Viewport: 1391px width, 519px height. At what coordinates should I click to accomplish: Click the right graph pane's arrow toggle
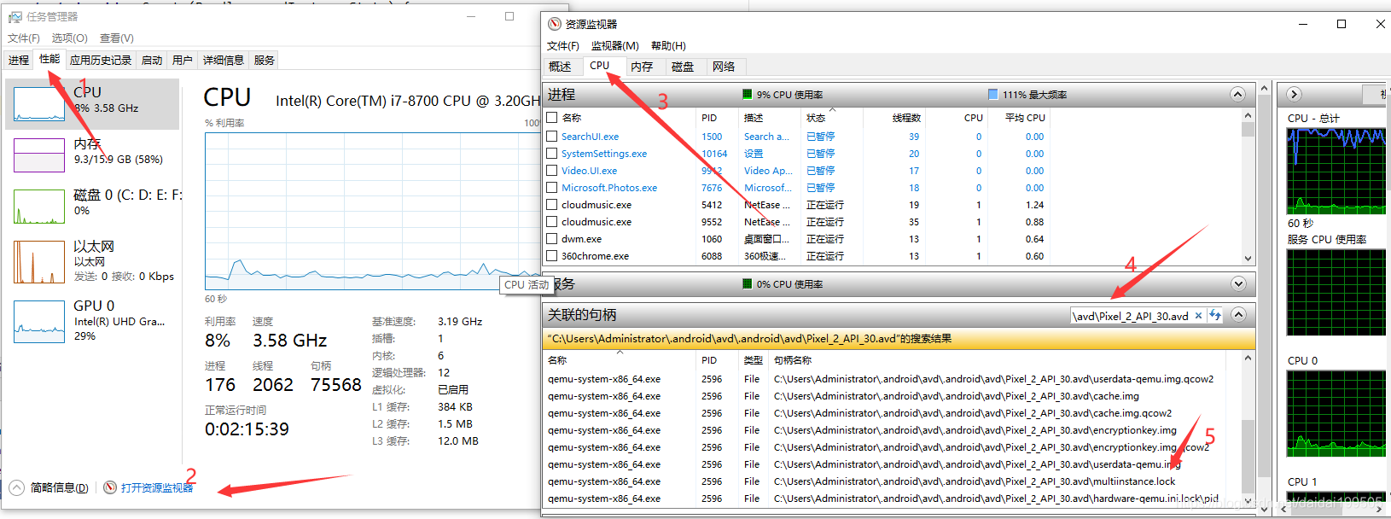tap(1294, 94)
